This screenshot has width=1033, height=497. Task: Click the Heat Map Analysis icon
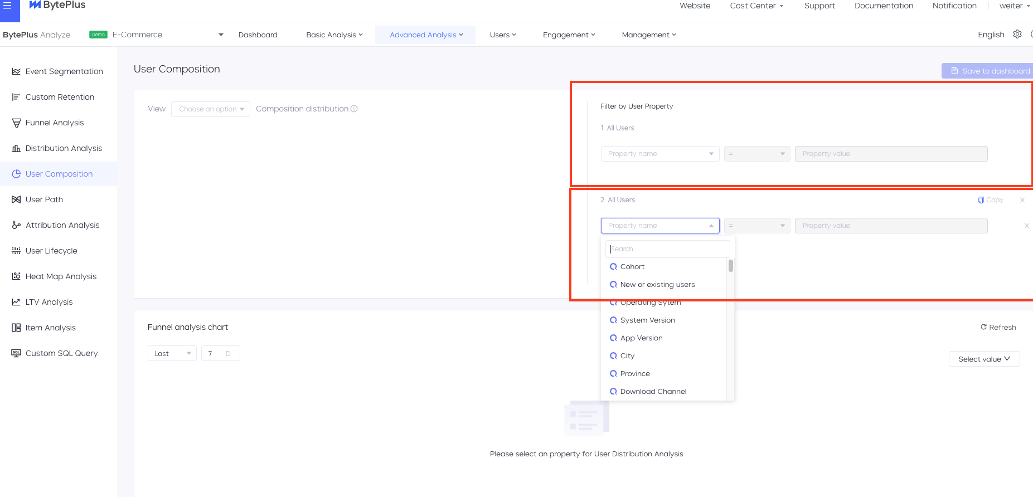[x=16, y=276]
